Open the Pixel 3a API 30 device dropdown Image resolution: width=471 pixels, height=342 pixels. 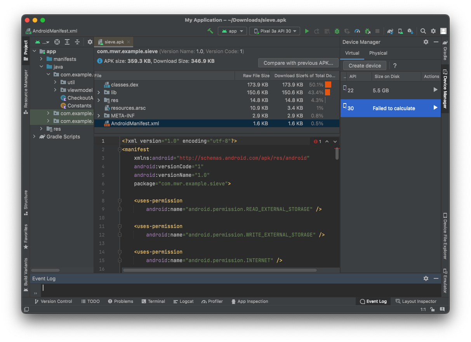coord(275,31)
